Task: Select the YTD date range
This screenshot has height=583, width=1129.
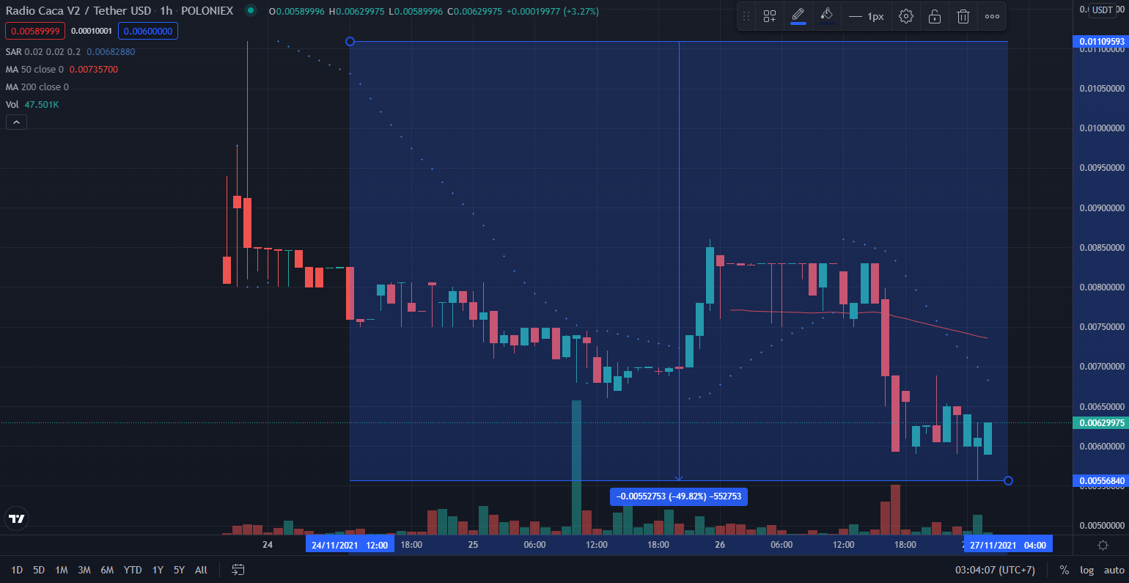Action: pyautogui.click(x=133, y=570)
